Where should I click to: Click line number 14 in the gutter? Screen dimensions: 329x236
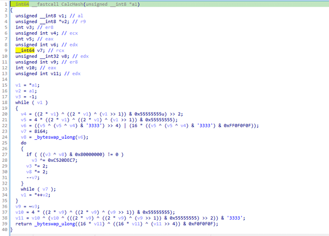(4, 79)
